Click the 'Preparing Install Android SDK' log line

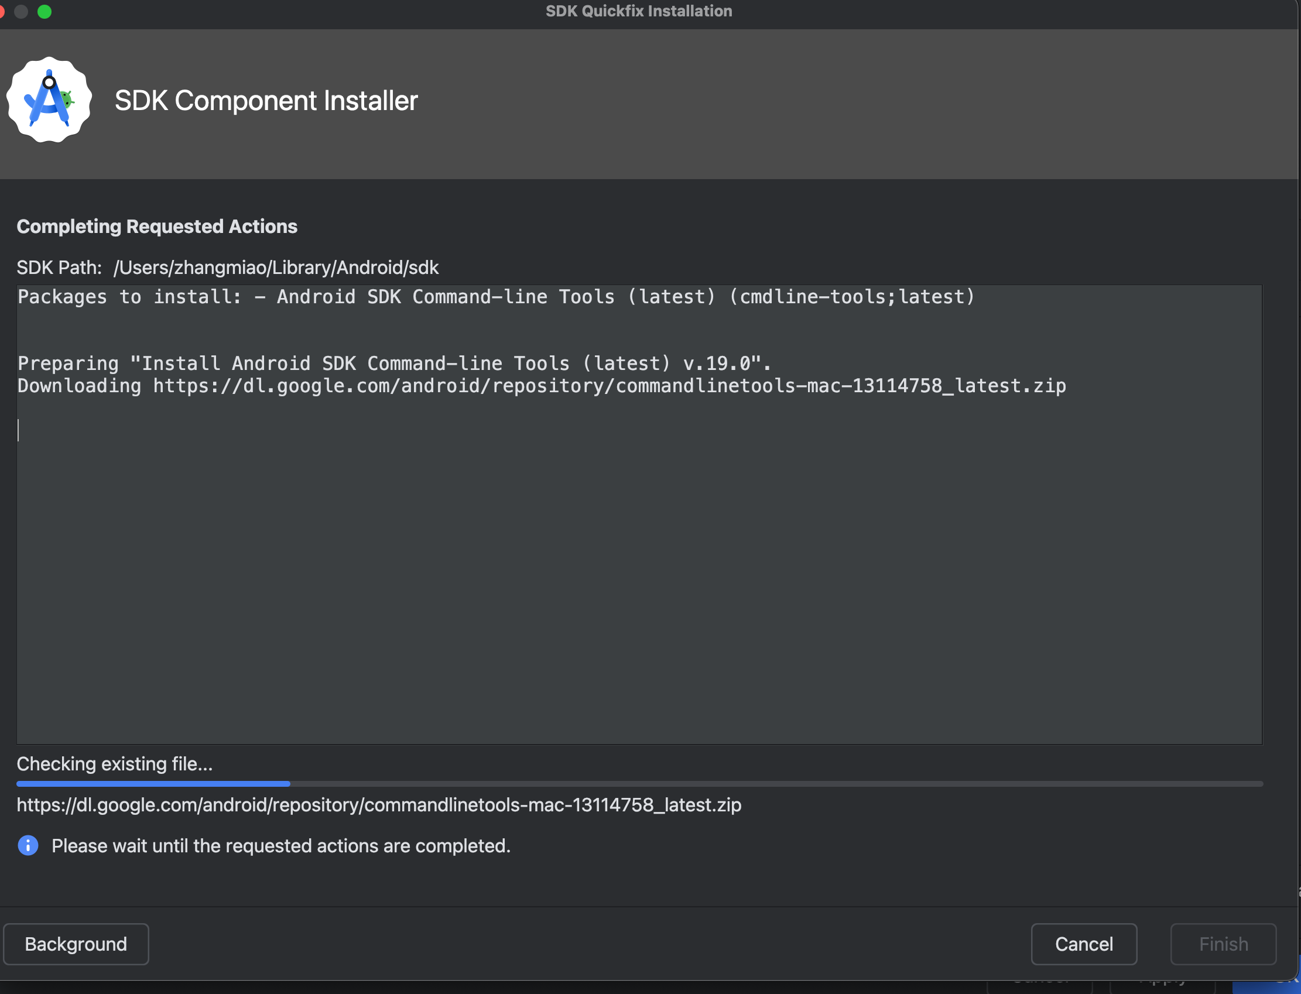tap(395, 364)
